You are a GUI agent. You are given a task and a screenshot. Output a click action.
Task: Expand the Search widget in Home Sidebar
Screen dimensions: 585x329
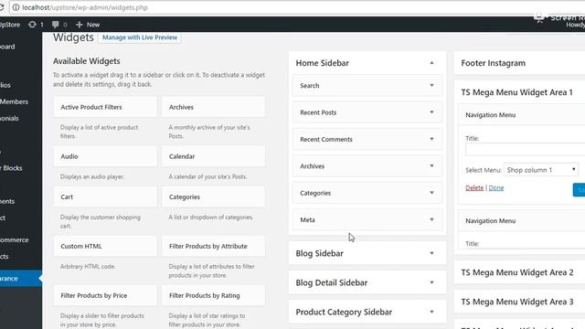(431, 85)
